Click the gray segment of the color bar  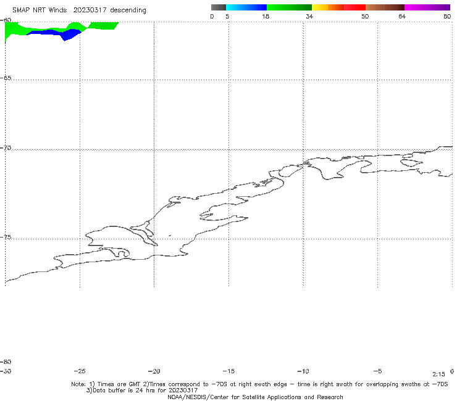218,7
